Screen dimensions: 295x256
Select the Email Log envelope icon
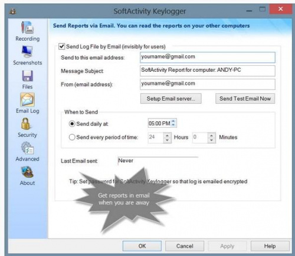pyautogui.click(x=27, y=99)
